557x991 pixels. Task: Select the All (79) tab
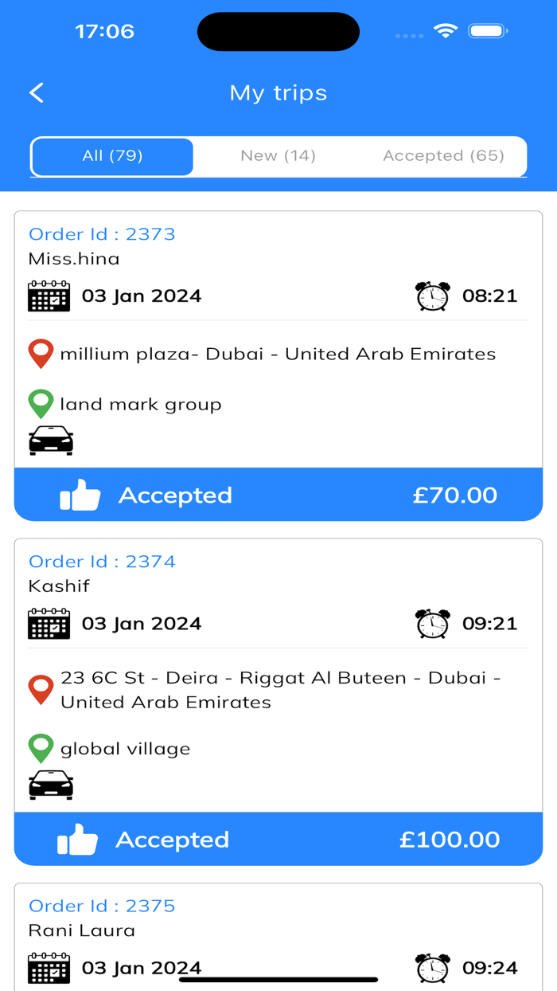[112, 156]
